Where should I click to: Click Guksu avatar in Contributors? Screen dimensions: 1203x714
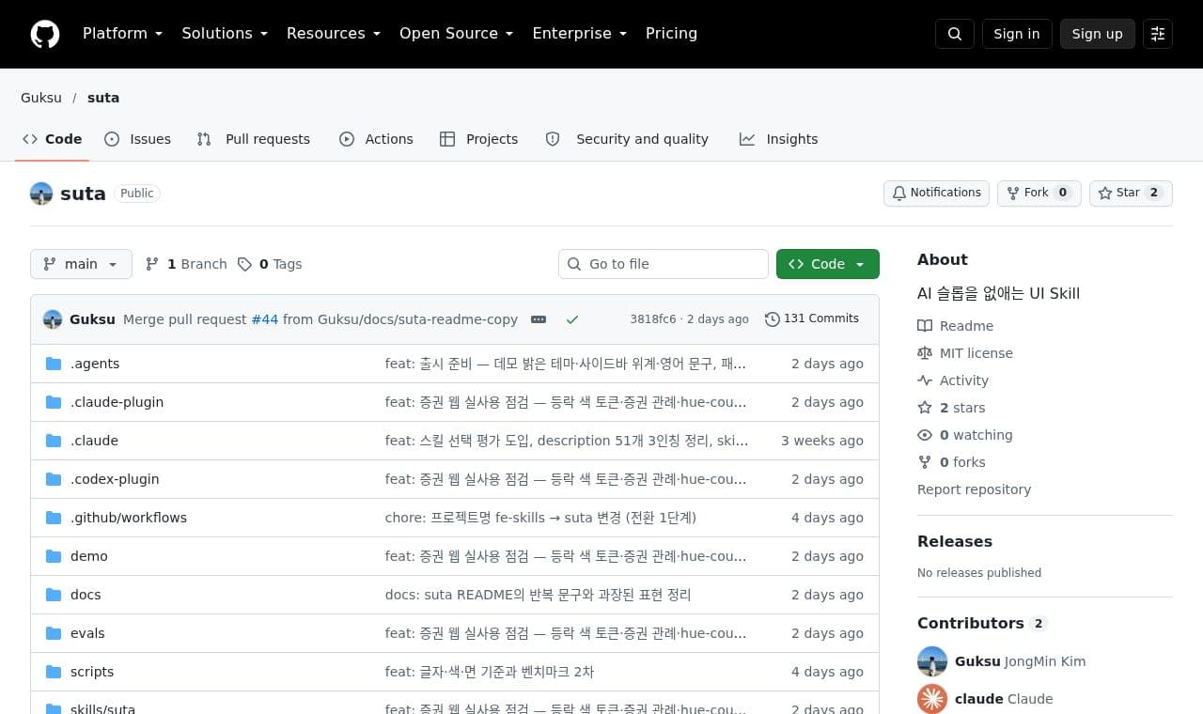coord(932,661)
